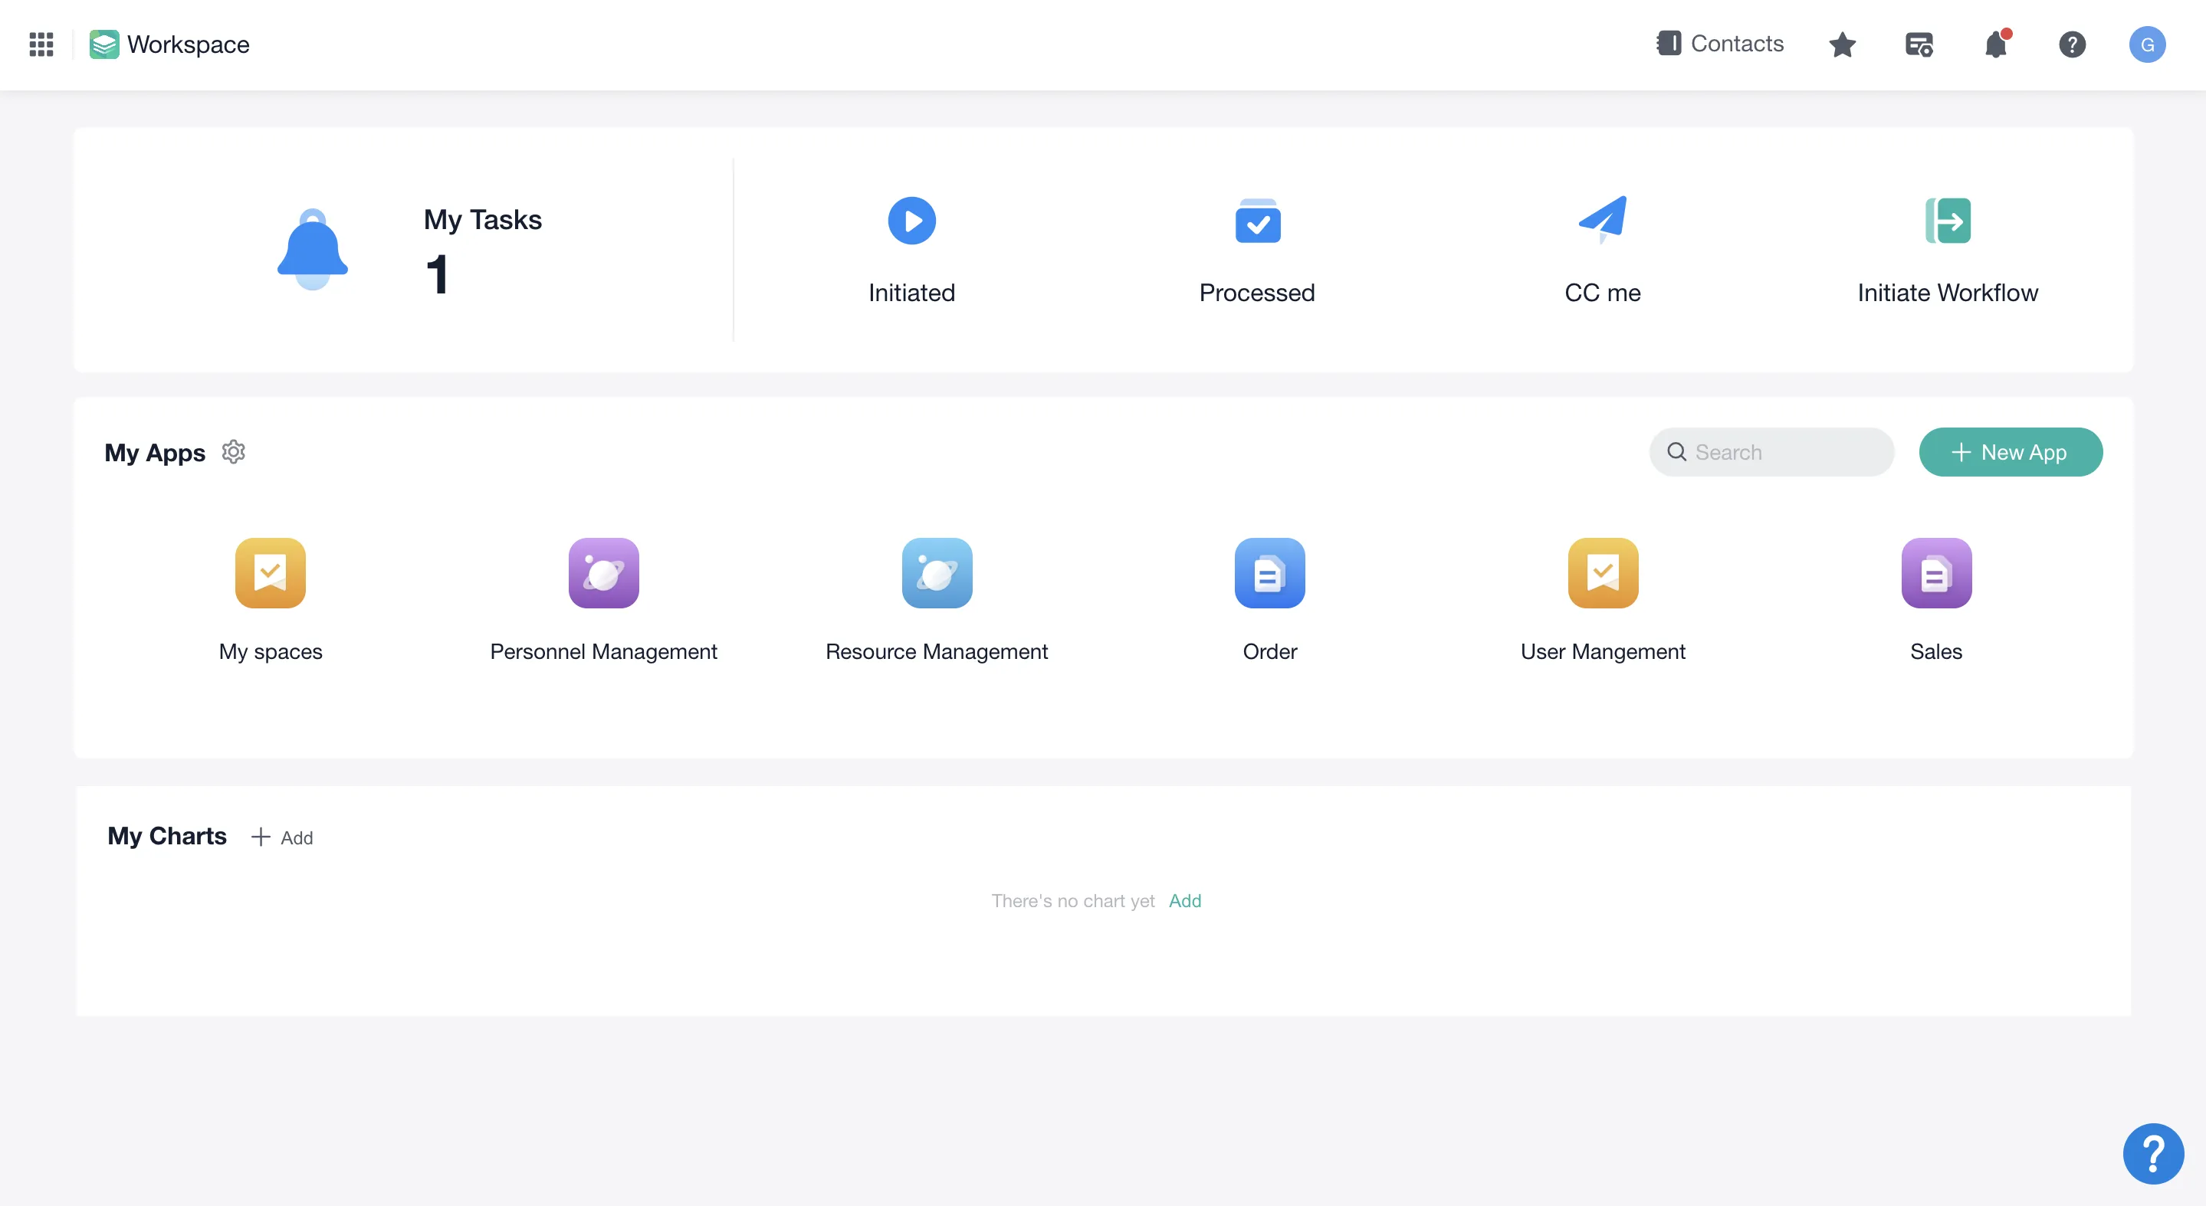
Task: Click green Add link after no chart message
Action: (x=1184, y=900)
